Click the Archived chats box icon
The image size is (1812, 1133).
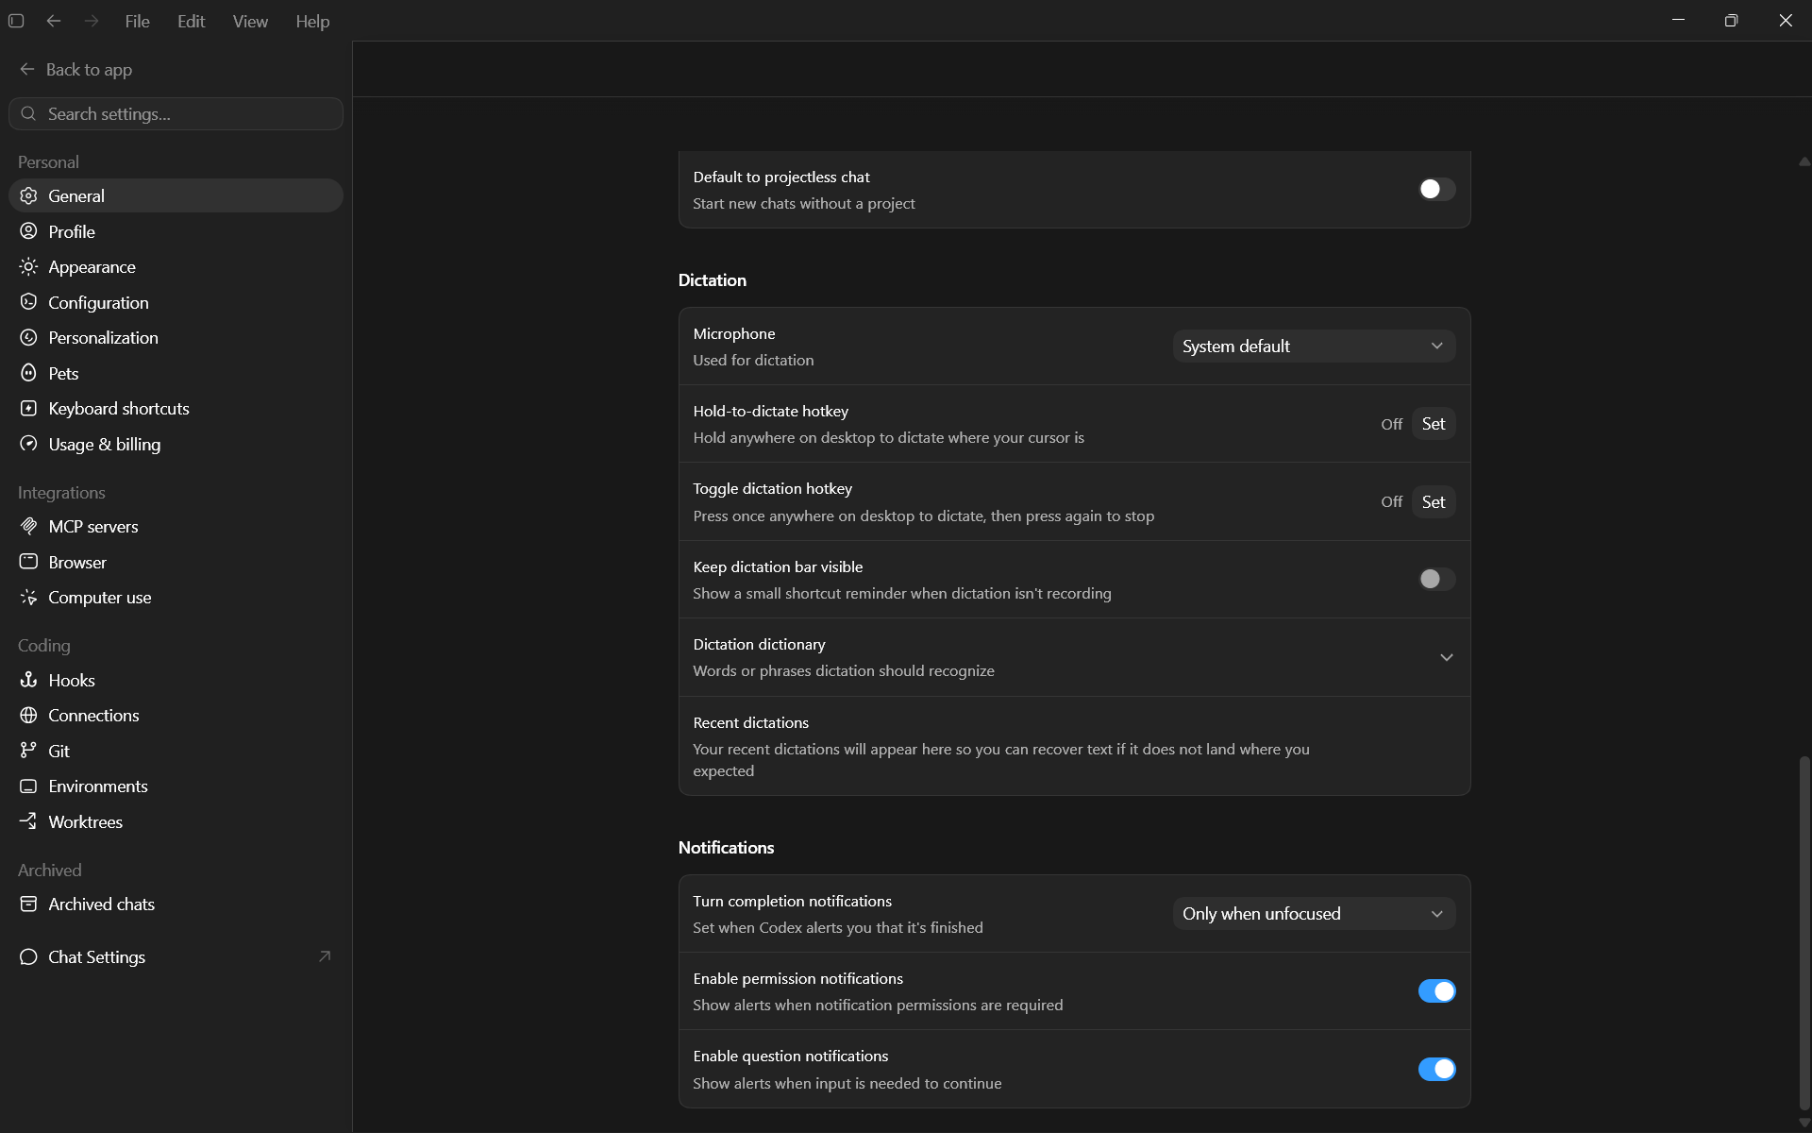tap(28, 905)
